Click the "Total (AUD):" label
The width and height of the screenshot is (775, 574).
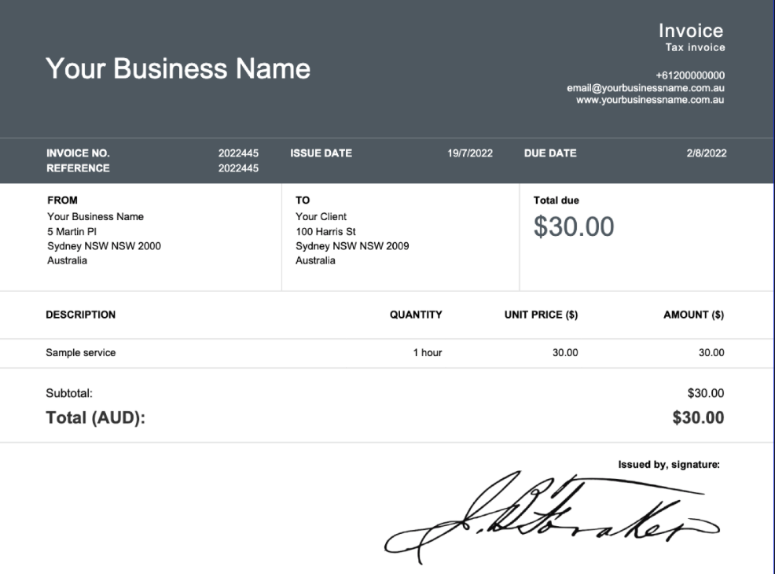(x=95, y=418)
